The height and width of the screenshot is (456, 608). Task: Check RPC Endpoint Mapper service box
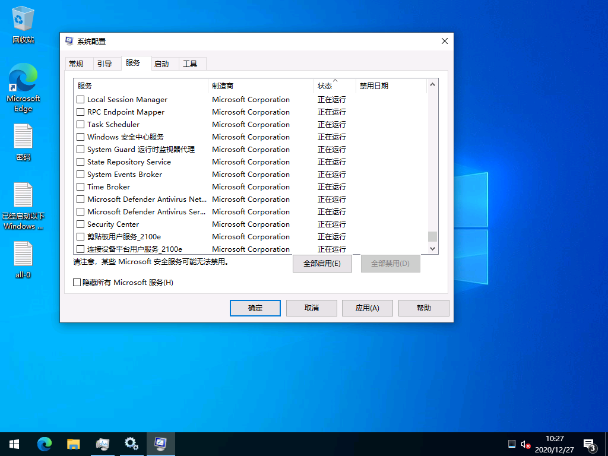80,112
